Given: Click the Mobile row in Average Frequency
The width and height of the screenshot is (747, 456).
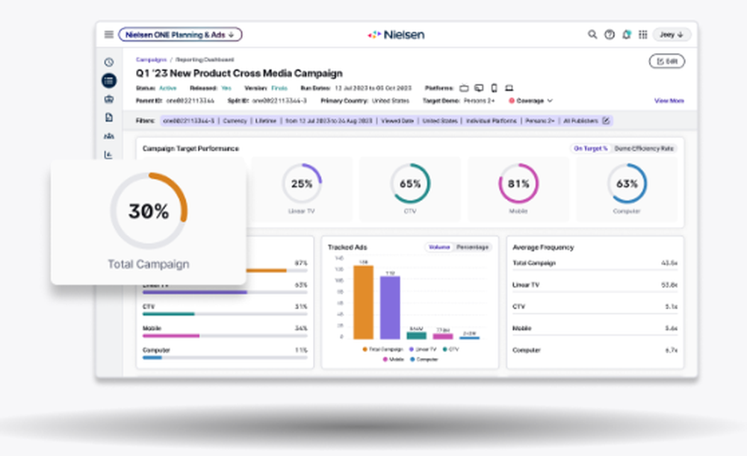Looking at the screenshot, I should 595,328.
